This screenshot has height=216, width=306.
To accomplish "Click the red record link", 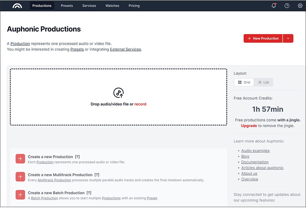I will click(140, 104).
